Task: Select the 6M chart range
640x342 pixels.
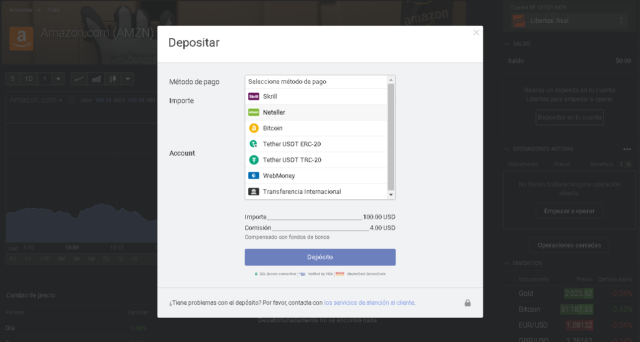Action: pyautogui.click(x=61, y=259)
